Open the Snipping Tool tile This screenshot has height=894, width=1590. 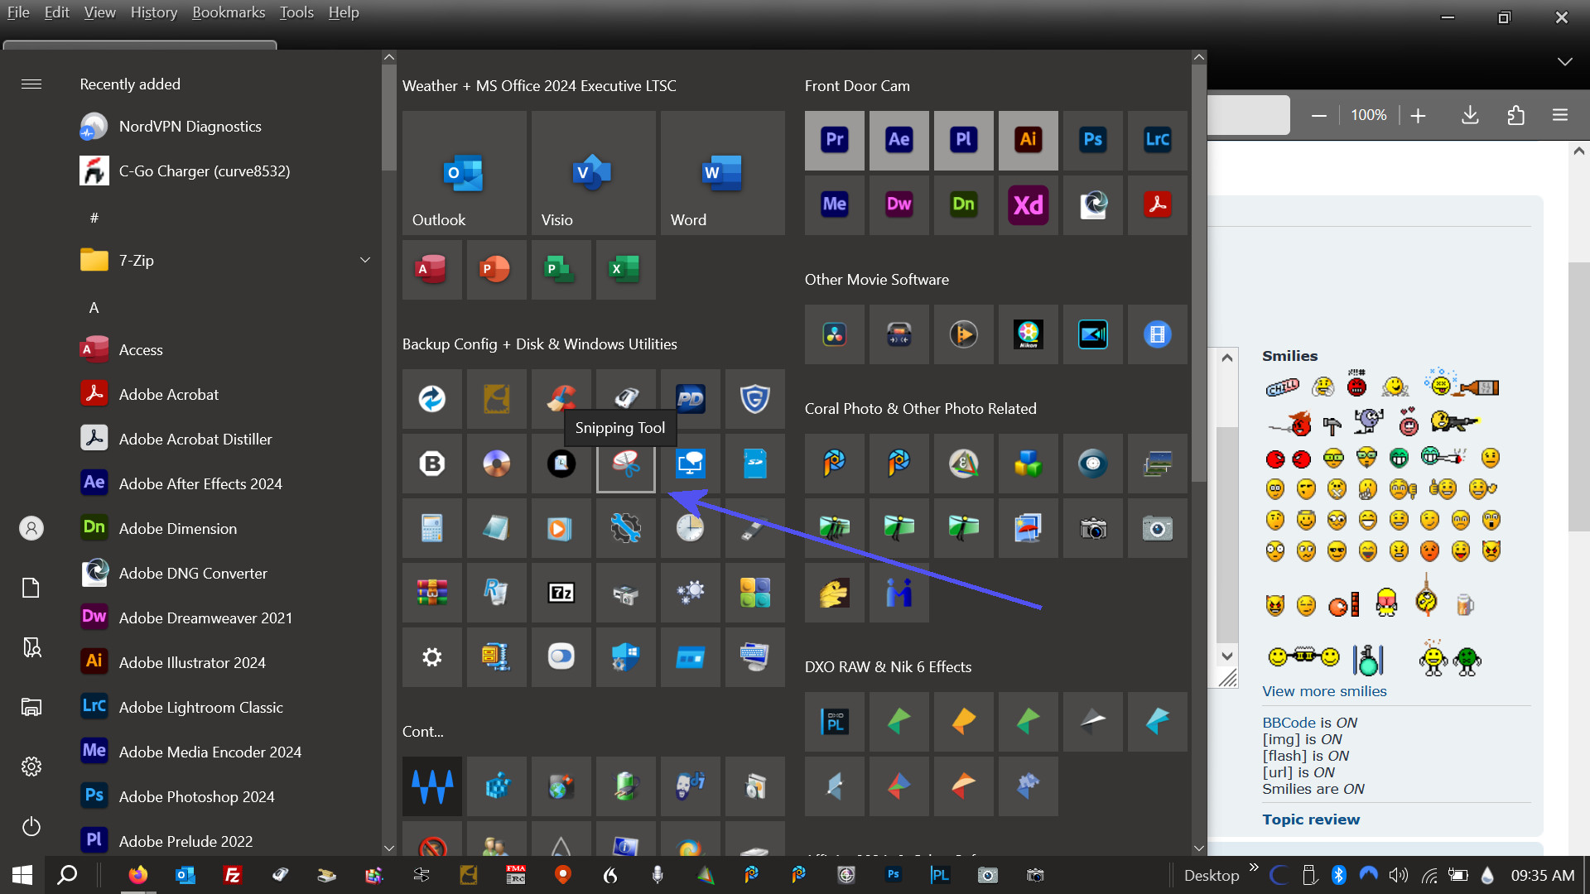[626, 464]
